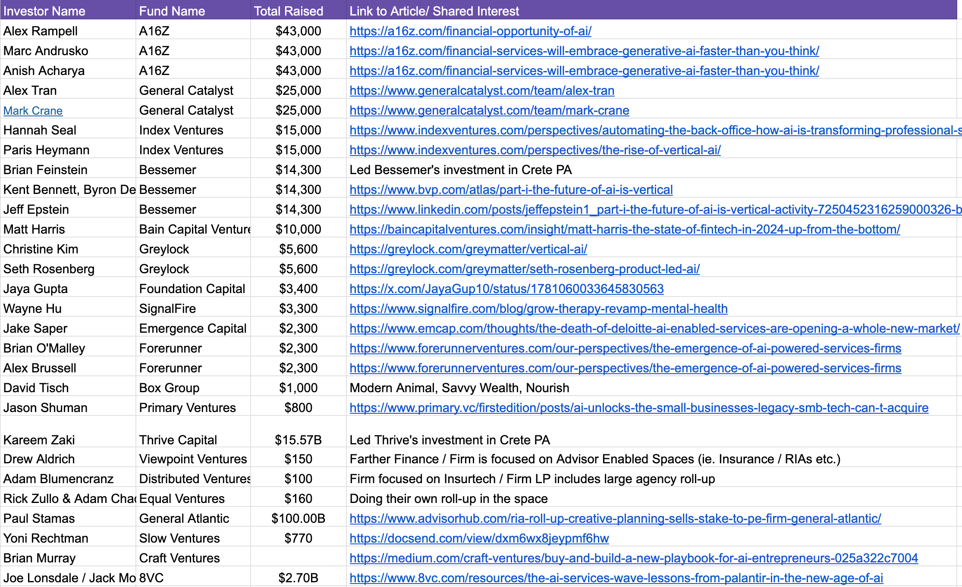Open the General Catalyst alex-tran team link
Image resolution: width=962 pixels, height=587 pixels.
(x=482, y=91)
